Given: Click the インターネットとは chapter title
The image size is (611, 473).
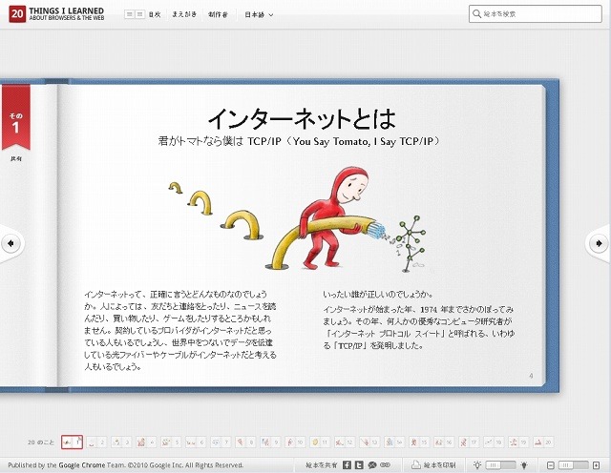Looking at the screenshot, I should coord(302,118).
